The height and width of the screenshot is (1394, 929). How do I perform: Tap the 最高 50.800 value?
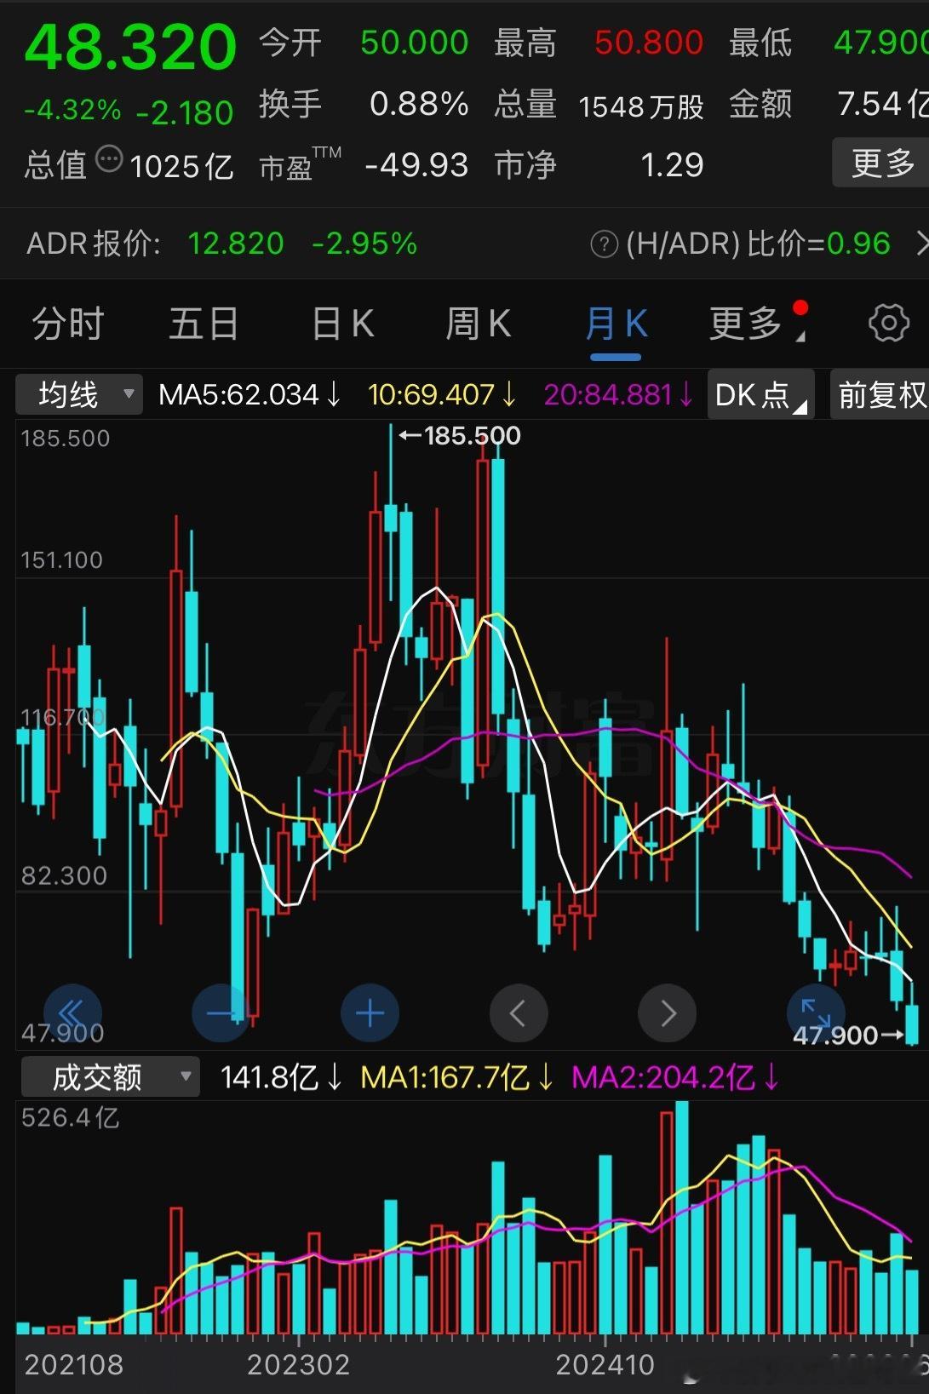599,43
